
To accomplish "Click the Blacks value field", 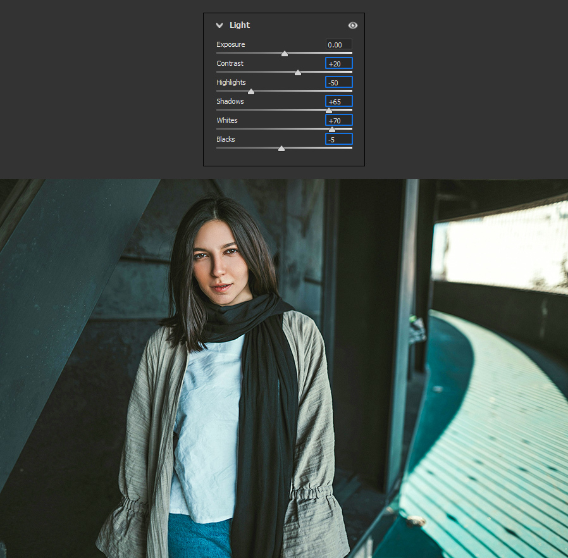I will (x=338, y=139).
